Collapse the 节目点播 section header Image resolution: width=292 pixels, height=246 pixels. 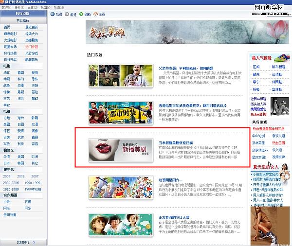click(x=23, y=21)
